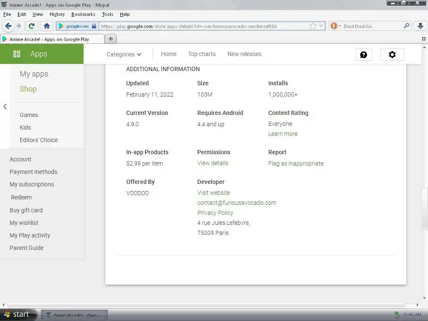Click Flag as inappropriate
This screenshot has width=428, height=321.
296,163
